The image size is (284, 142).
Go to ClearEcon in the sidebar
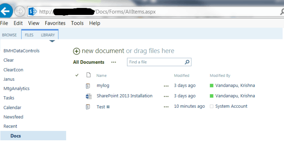pyautogui.click(x=14, y=70)
